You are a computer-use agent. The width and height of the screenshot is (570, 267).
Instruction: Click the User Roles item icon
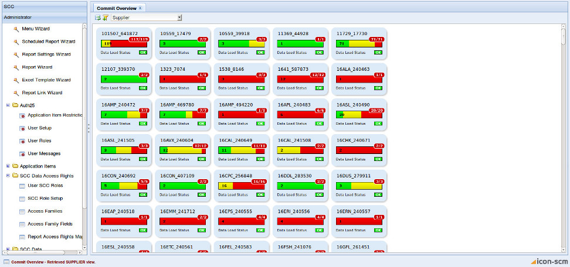pos(22,141)
